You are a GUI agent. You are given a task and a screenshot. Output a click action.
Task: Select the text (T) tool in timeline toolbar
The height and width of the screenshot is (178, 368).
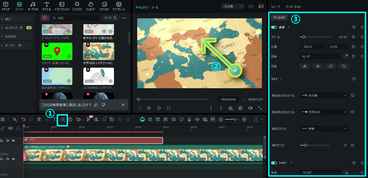pos(55,119)
